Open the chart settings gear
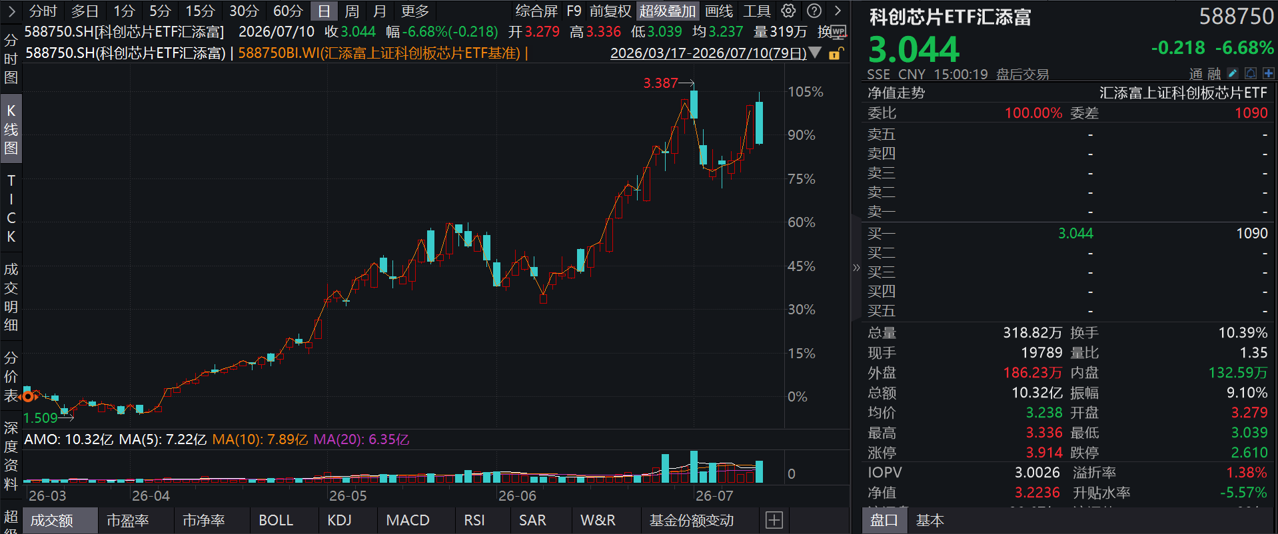 (x=788, y=11)
